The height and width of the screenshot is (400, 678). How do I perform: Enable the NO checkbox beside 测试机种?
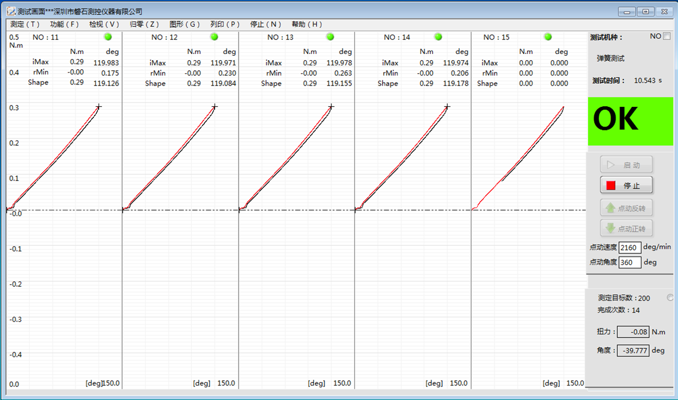667,37
